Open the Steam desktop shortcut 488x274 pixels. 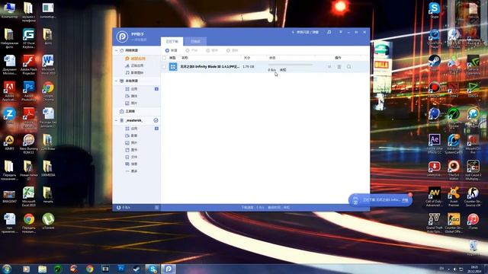[x=434, y=63]
